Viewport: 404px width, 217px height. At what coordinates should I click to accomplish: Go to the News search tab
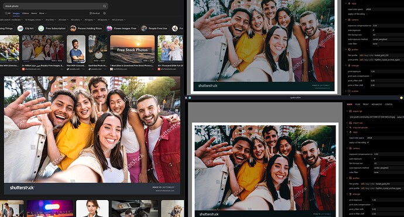[x=34, y=13]
